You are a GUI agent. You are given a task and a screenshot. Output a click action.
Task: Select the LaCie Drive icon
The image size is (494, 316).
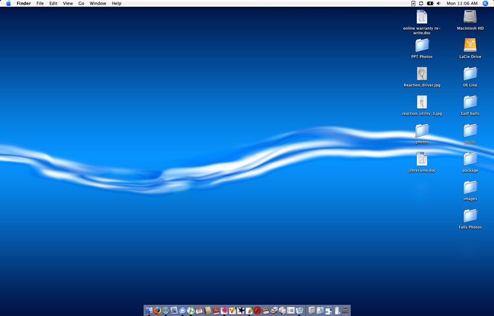tap(470, 45)
